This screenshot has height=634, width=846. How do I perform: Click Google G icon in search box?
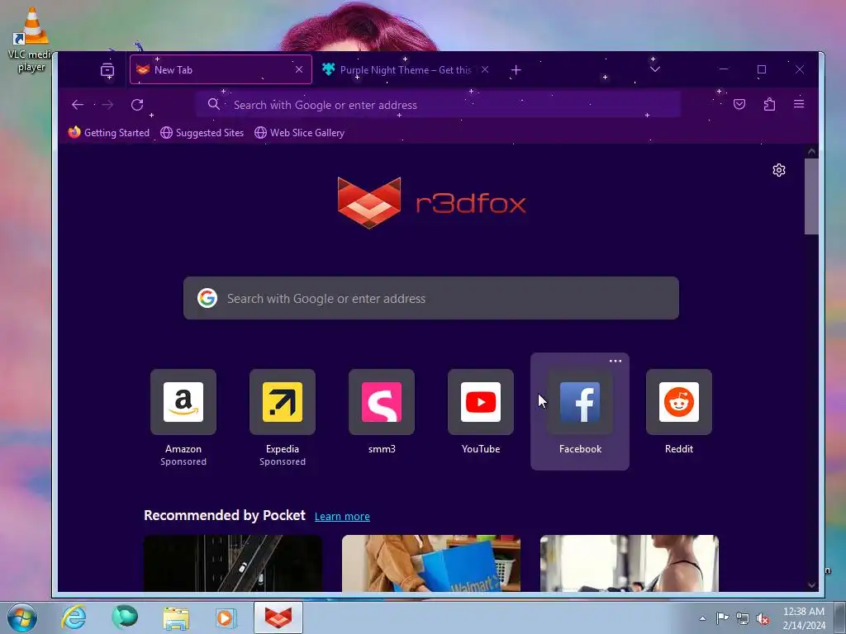pyautogui.click(x=207, y=298)
